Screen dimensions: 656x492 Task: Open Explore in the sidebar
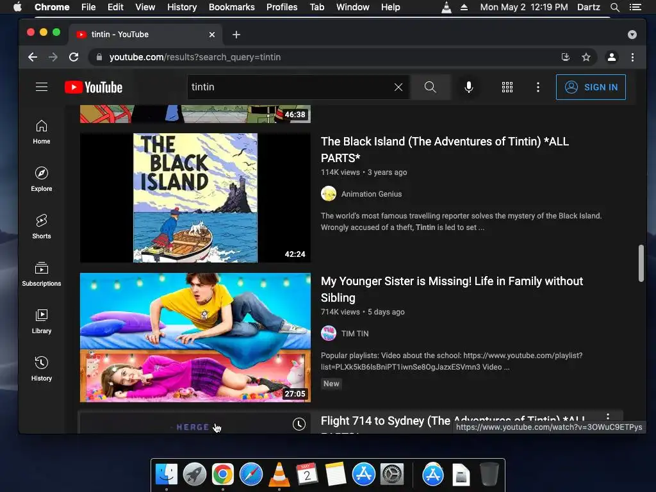42,179
